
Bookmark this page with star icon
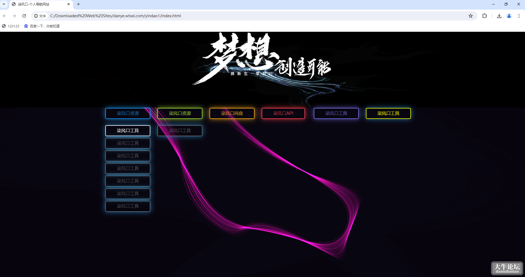[471, 16]
